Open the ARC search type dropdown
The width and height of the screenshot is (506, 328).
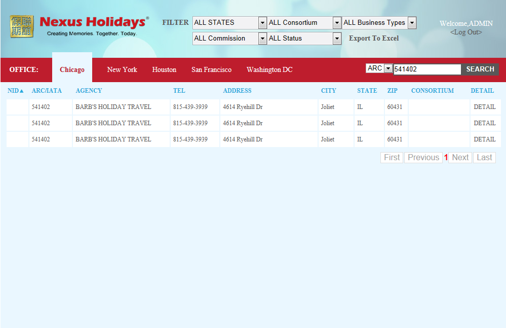point(379,68)
